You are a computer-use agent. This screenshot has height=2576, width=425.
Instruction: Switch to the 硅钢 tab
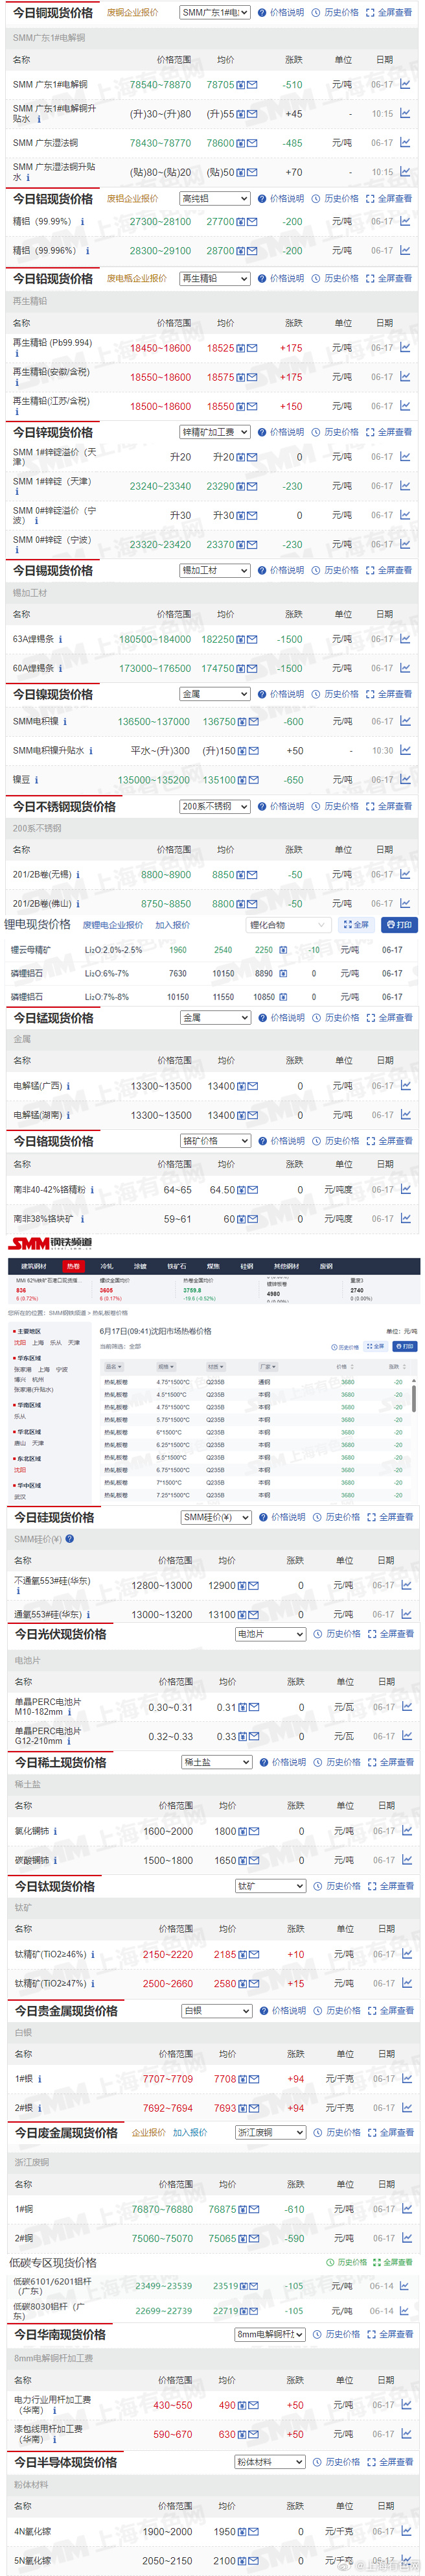(246, 1266)
